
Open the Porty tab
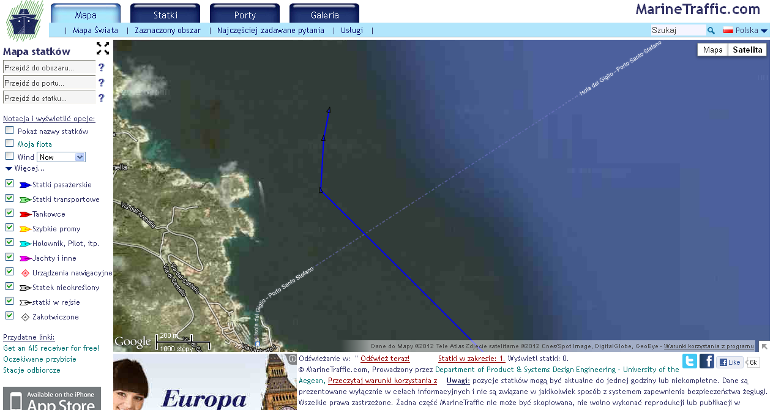coord(245,15)
